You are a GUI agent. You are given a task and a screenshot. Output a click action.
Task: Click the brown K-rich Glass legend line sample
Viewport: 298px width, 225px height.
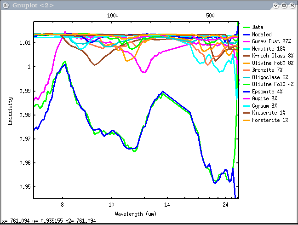(x=246, y=56)
